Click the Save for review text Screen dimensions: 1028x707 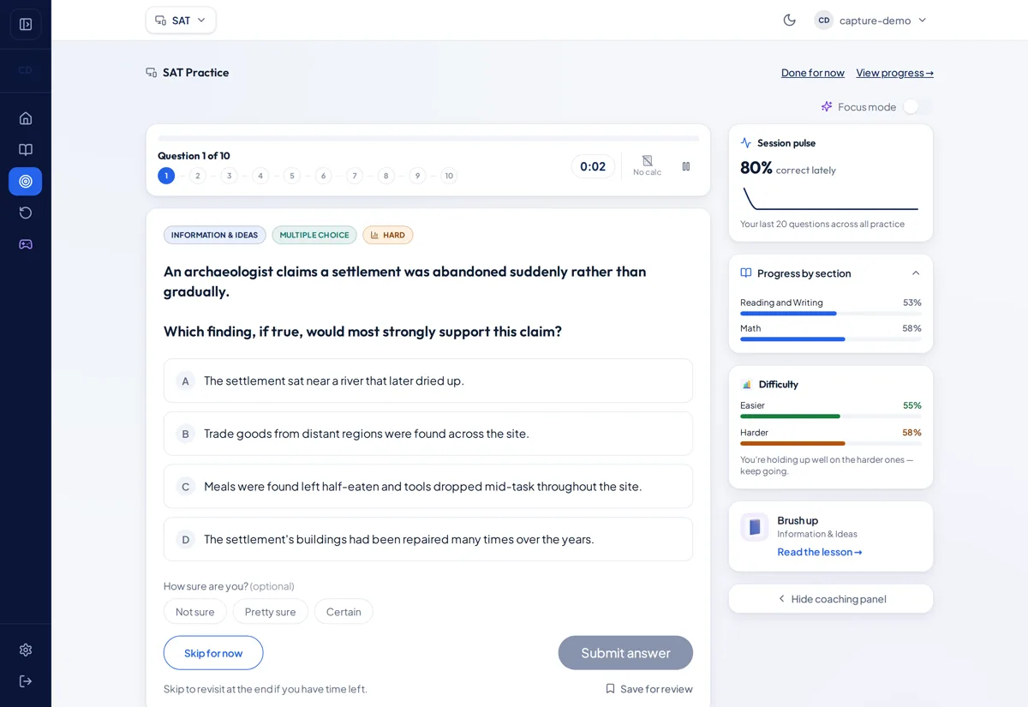[656, 689]
